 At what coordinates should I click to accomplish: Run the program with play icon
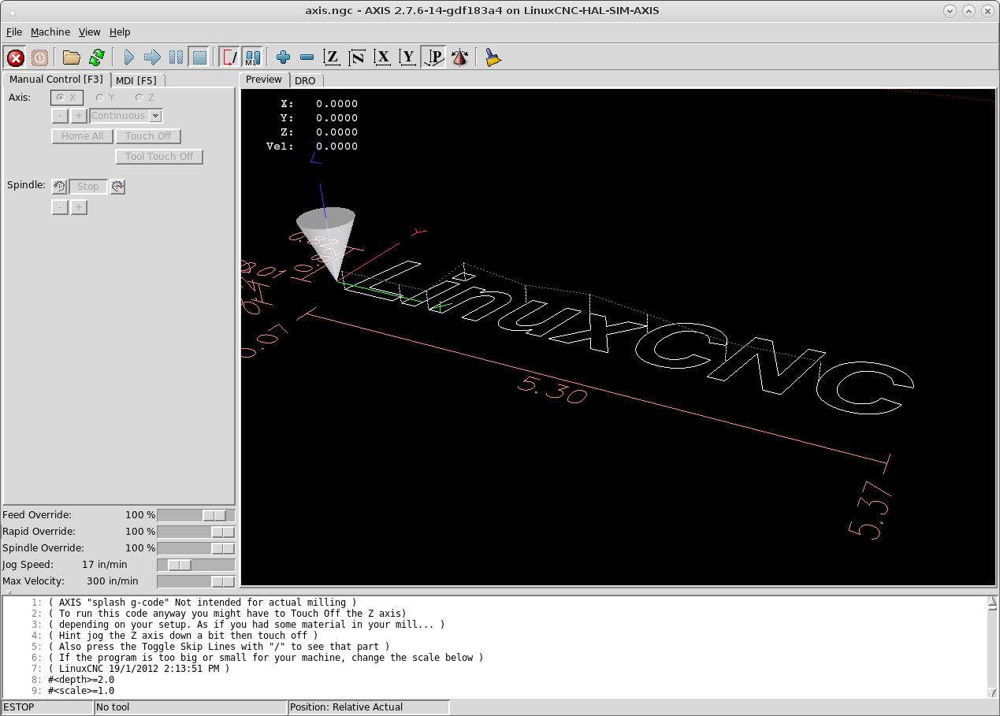click(x=128, y=58)
